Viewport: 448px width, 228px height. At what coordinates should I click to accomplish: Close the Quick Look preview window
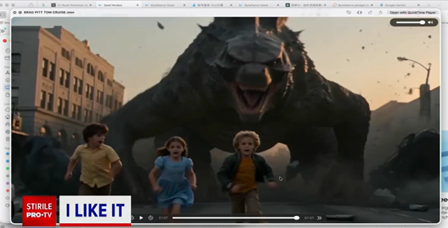15,12
